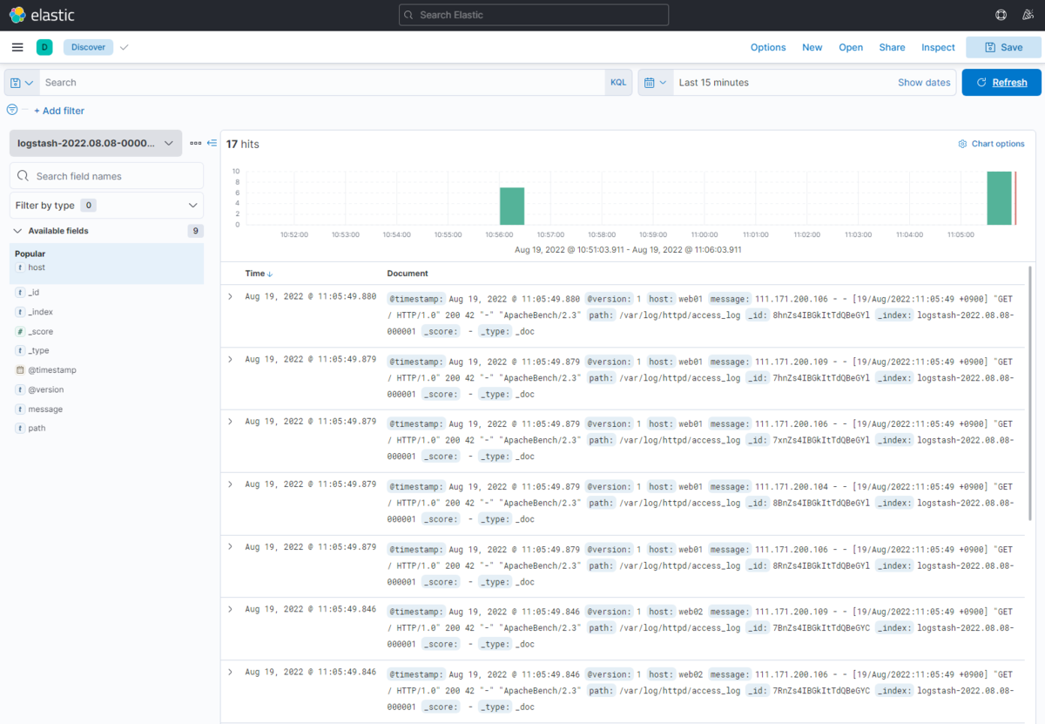The image size is (1045, 724).
Task: Click the @timestamp date type icon
Action: click(20, 370)
